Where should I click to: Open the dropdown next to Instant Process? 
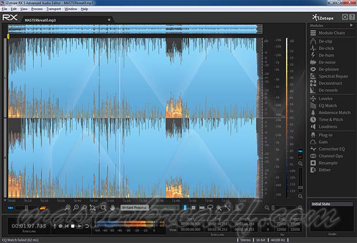[165, 207]
